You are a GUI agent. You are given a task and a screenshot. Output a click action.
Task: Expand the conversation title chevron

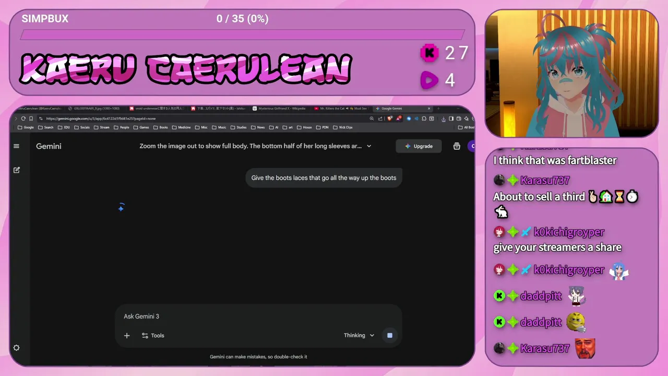pyautogui.click(x=369, y=146)
